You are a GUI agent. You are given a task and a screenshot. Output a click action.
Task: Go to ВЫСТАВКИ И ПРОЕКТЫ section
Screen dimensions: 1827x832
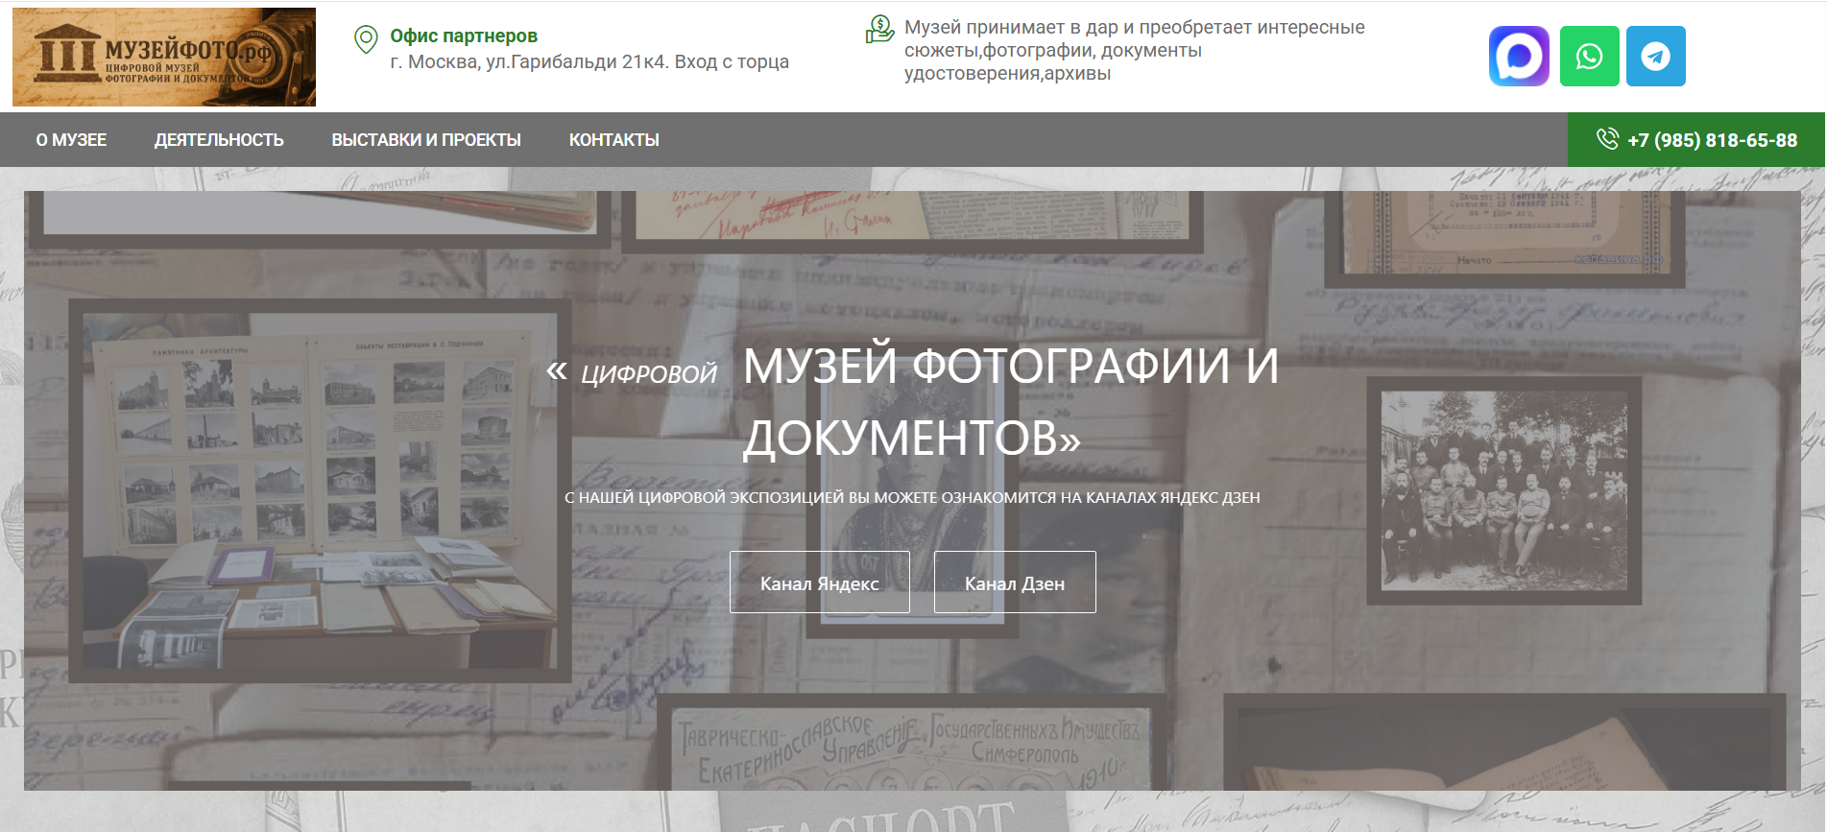426,140
